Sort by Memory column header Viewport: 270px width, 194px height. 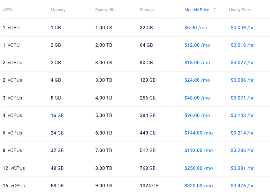[x=58, y=10]
